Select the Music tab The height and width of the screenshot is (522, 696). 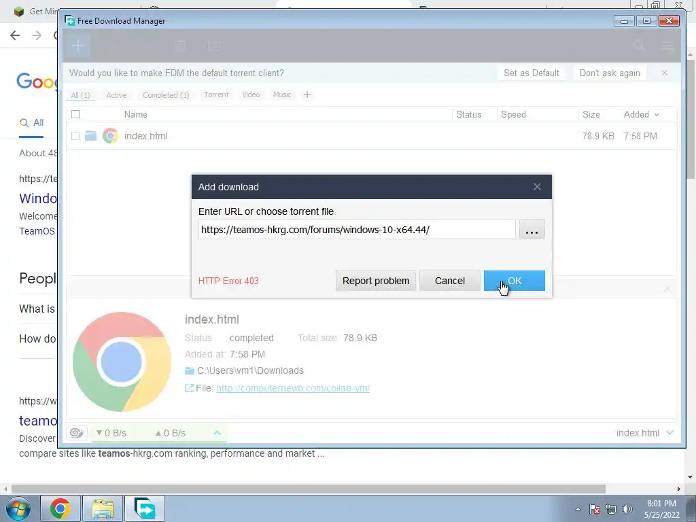coord(282,94)
